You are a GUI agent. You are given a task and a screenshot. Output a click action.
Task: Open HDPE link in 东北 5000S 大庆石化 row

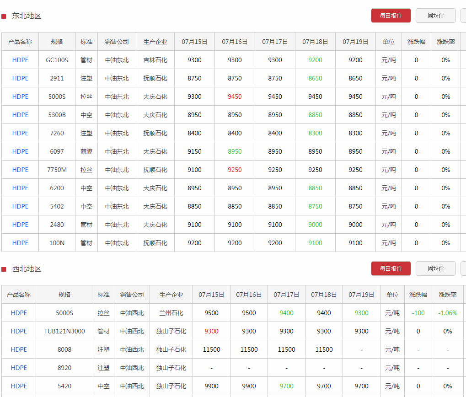[20, 97]
